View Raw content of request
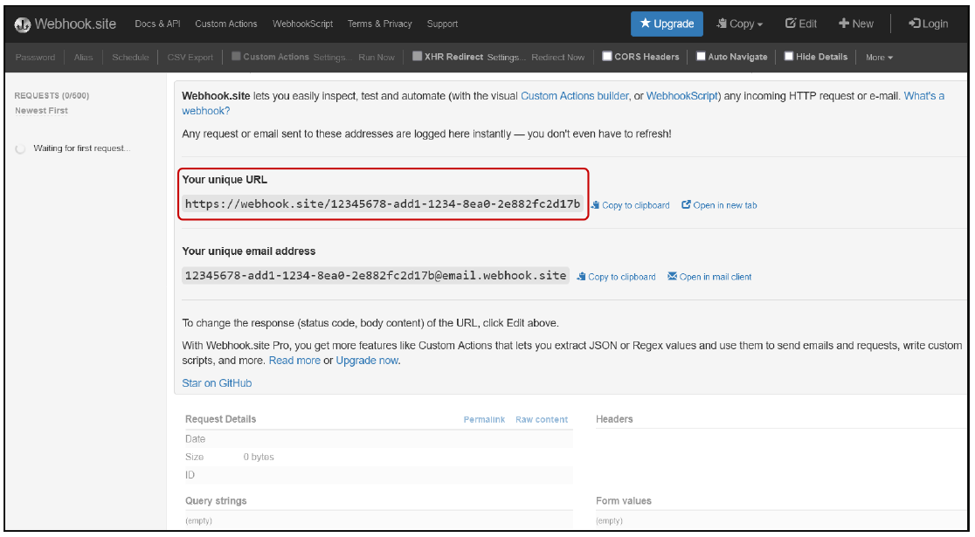 point(541,419)
